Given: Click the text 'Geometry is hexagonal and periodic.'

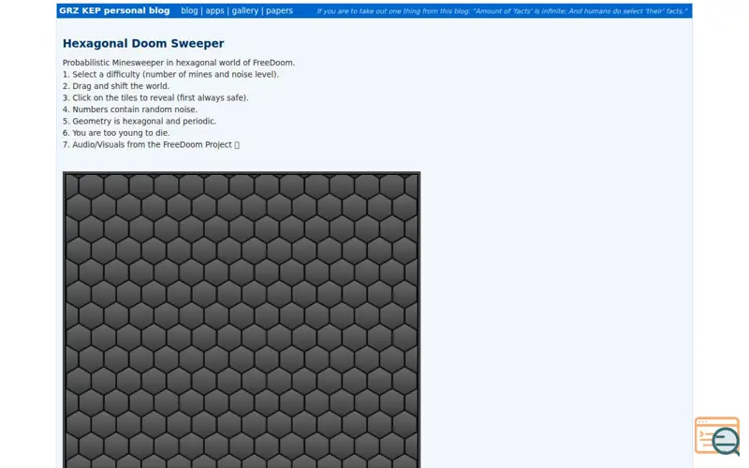Looking at the screenshot, I should 144,122.
